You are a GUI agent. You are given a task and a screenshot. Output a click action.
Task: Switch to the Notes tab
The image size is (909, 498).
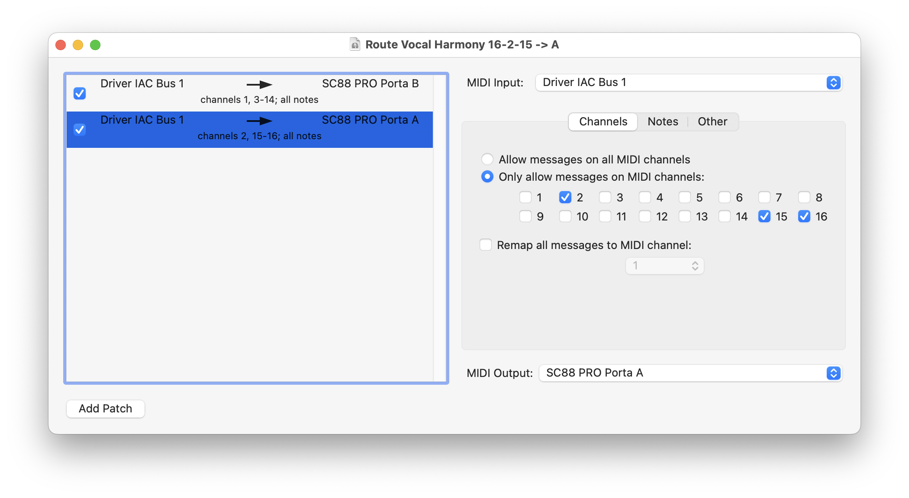(663, 122)
